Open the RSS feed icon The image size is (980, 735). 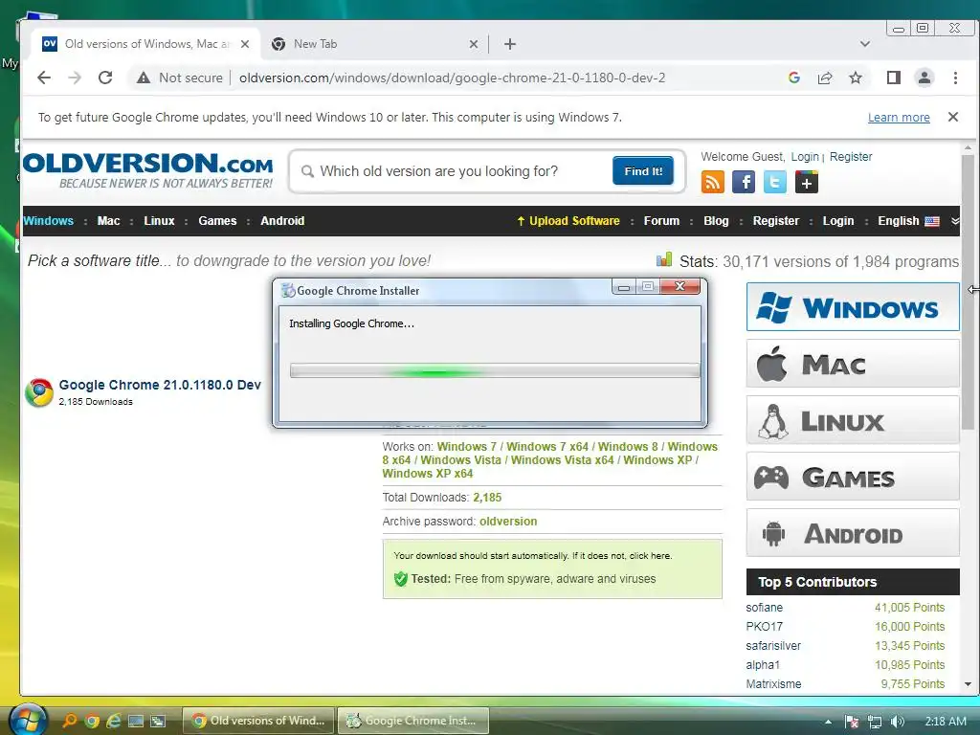coord(712,183)
